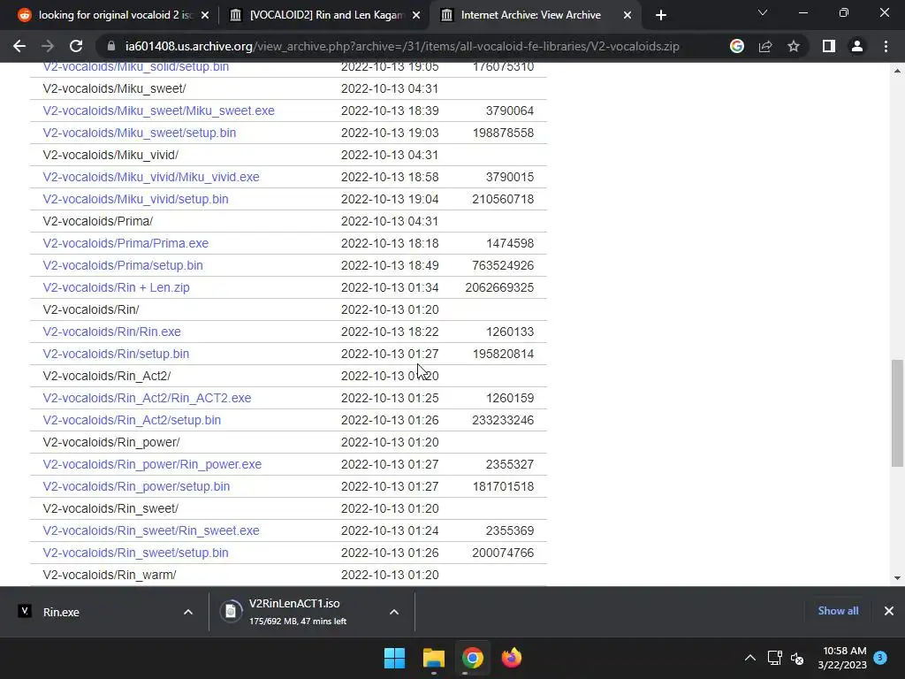The width and height of the screenshot is (905, 679).
Task: Click the scrollbar down arrow
Action: click(897, 578)
